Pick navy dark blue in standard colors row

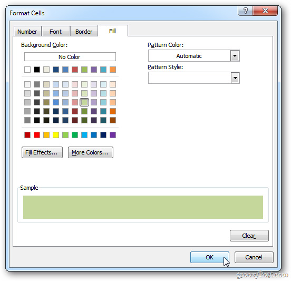point(103,135)
